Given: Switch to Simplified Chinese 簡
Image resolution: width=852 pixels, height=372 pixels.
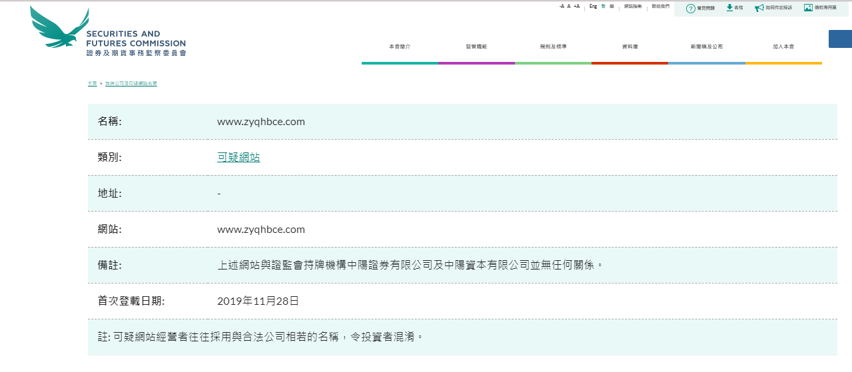Looking at the screenshot, I should click(x=612, y=6).
